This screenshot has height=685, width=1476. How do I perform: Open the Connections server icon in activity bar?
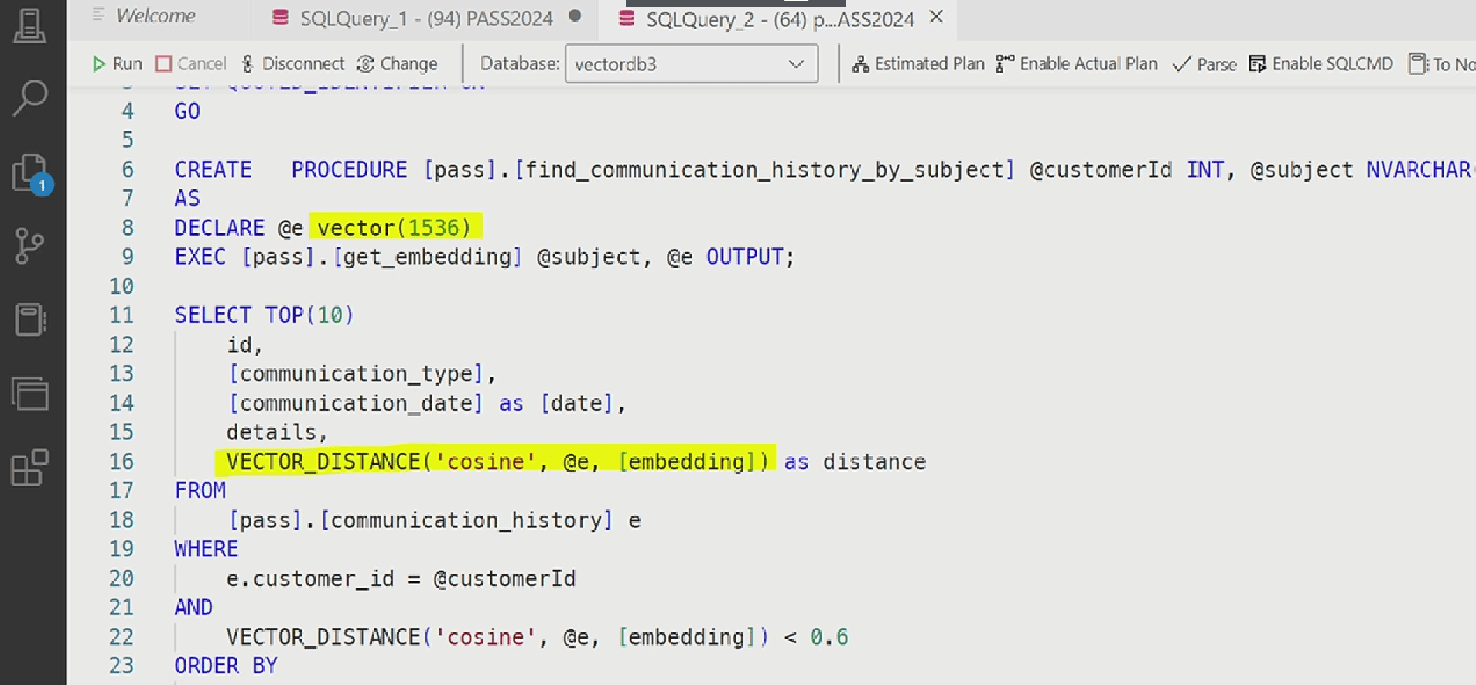pyautogui.click(x=30, y=25)
